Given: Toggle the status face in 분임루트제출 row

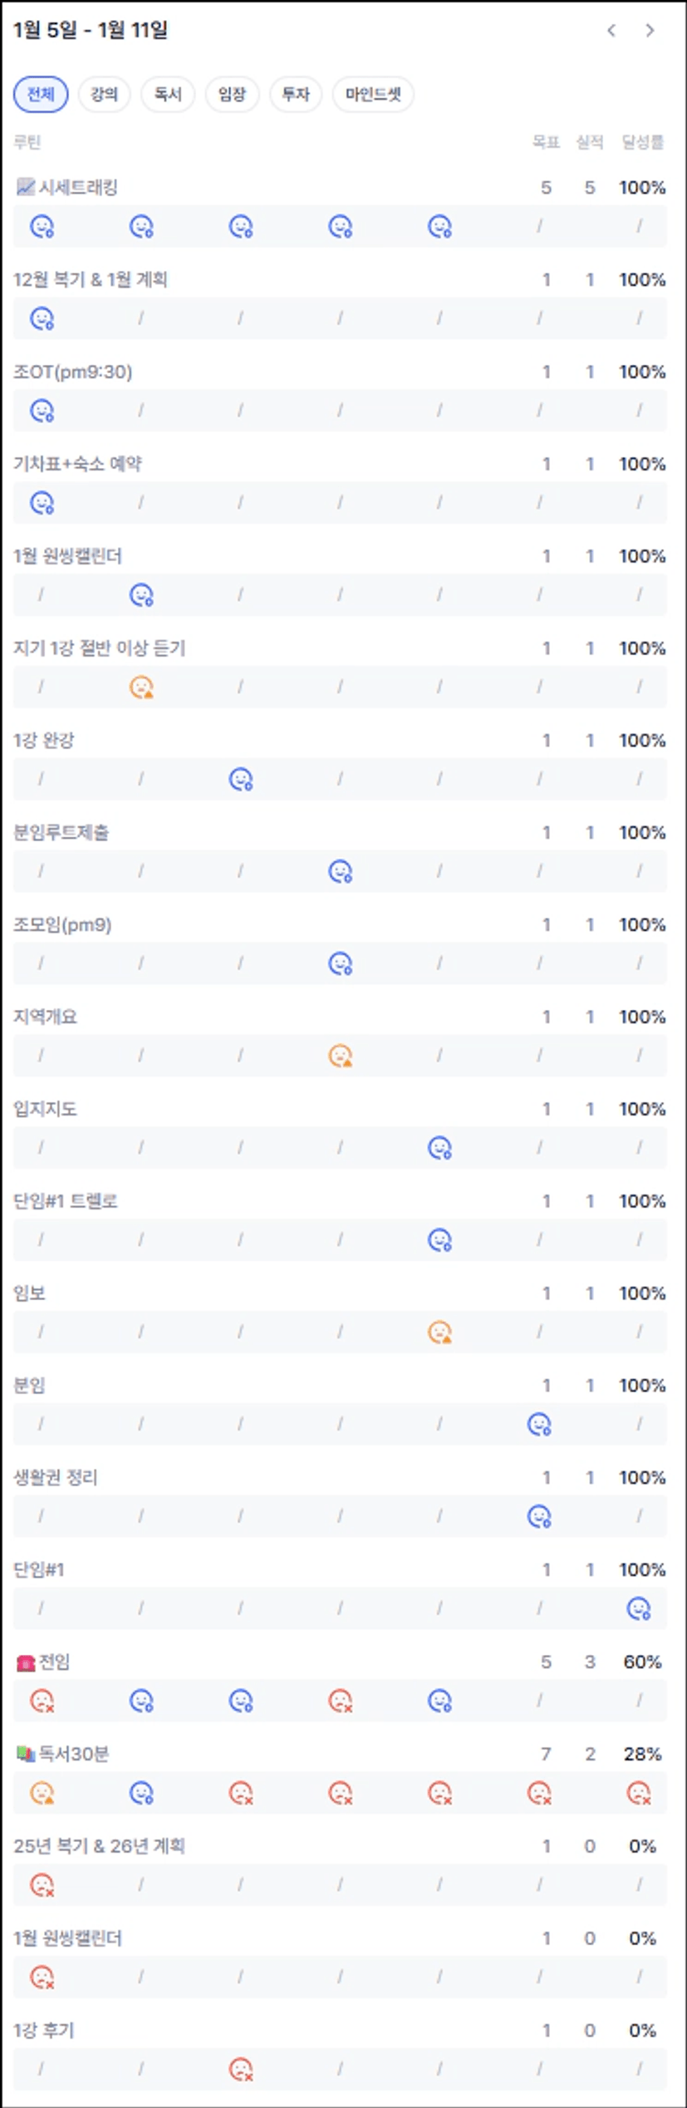Looking at the screenshot, I should point(341,871).
